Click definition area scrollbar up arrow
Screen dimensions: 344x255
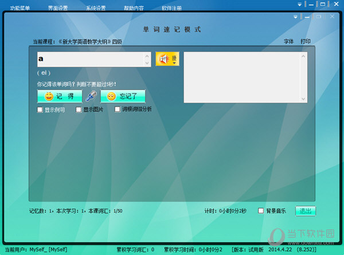[x=303, y=56]
